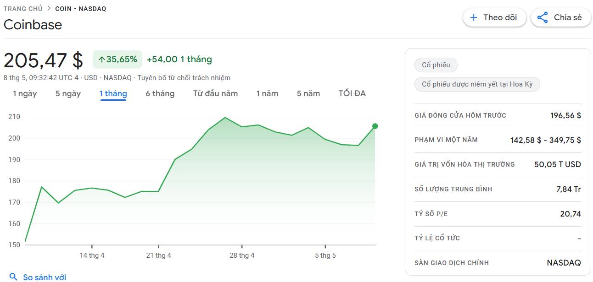Click the GIÁ TRỊ VỐN HÓA THỊ TRƯỜNG label
593x282 pixels.
[x=464, y=164]
